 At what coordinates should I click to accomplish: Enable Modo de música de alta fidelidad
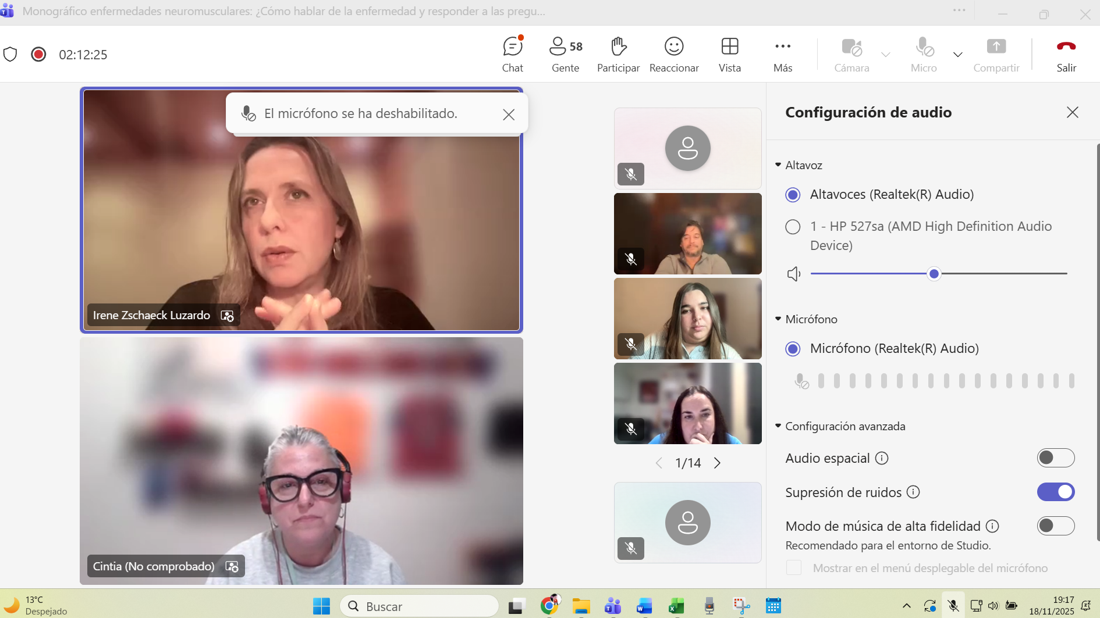1055,526
